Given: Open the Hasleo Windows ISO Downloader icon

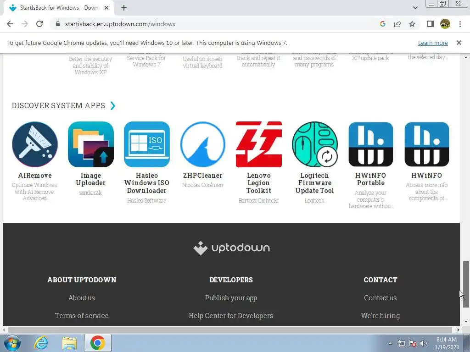Looking at the screenshot, I should click(147, 144).
